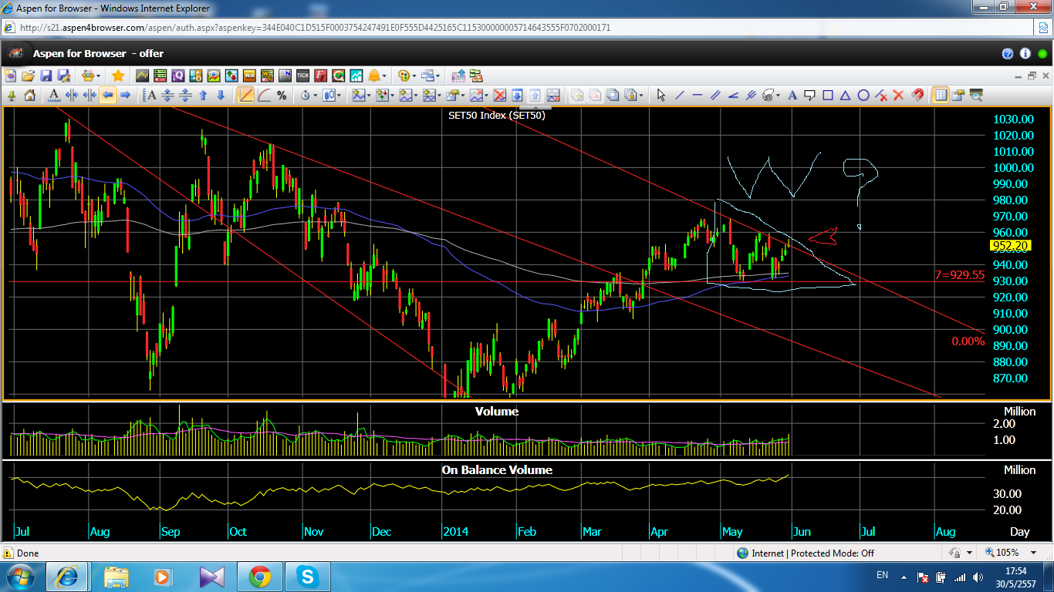Toggle the linear scale chart button

click(245, 96)
